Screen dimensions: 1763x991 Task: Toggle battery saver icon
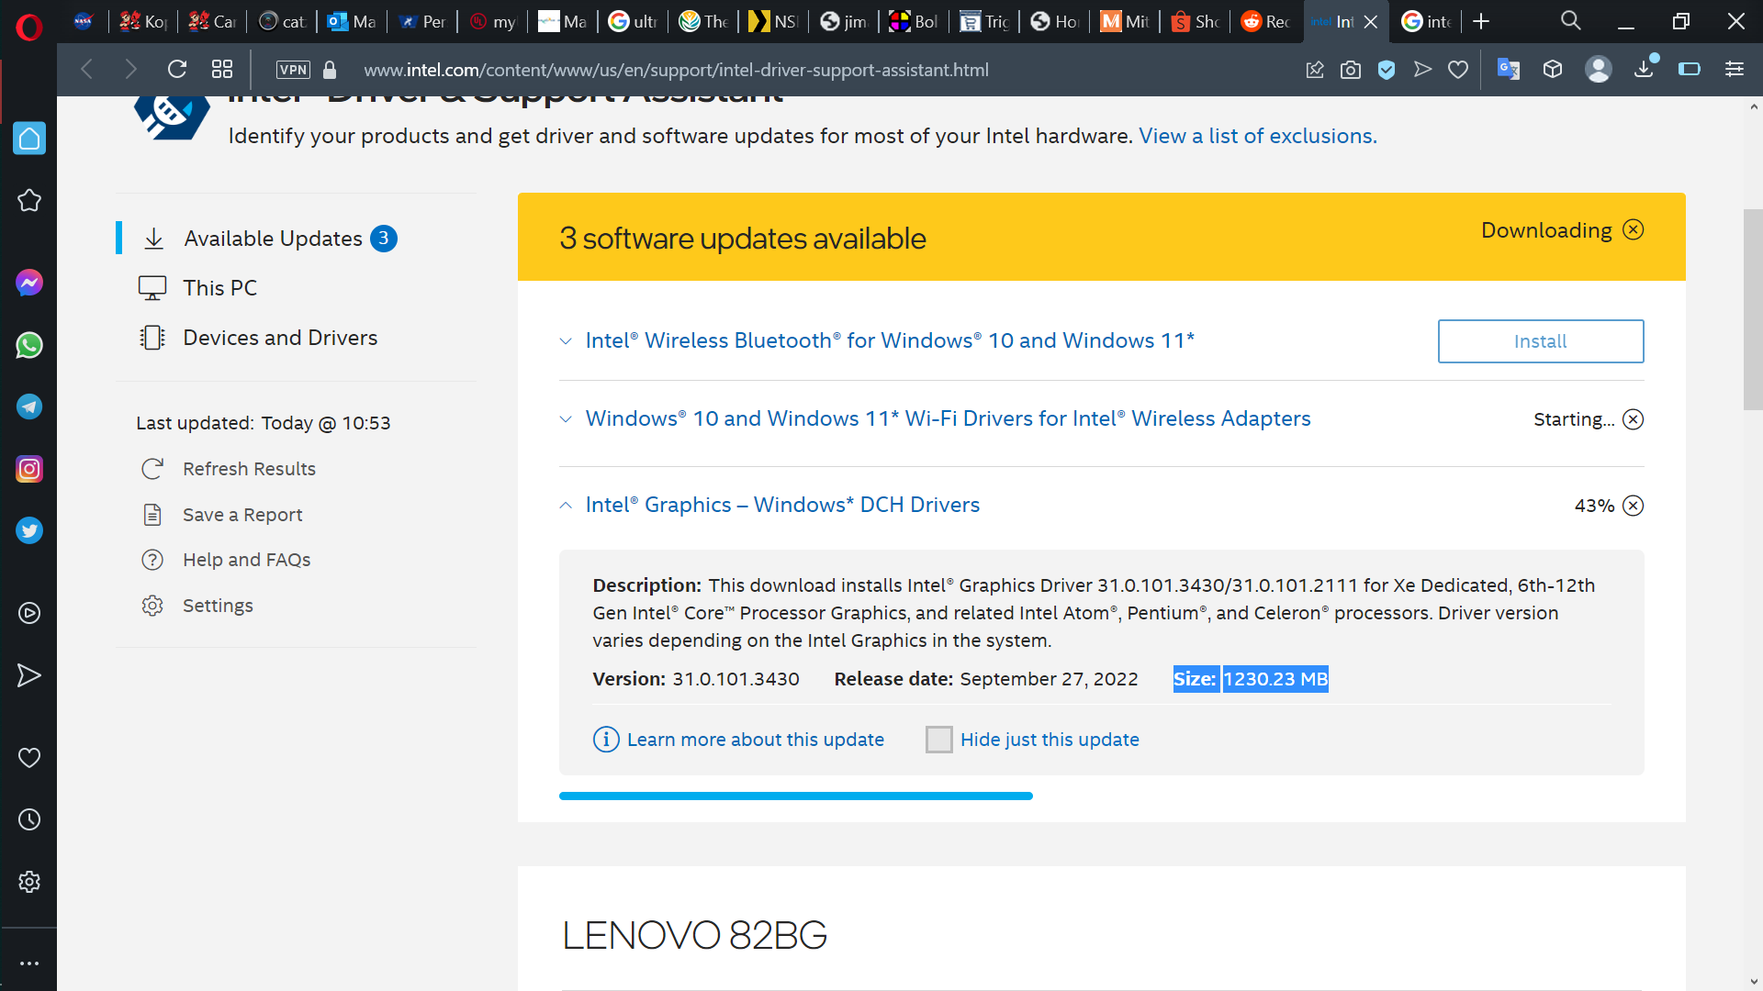1690,69
